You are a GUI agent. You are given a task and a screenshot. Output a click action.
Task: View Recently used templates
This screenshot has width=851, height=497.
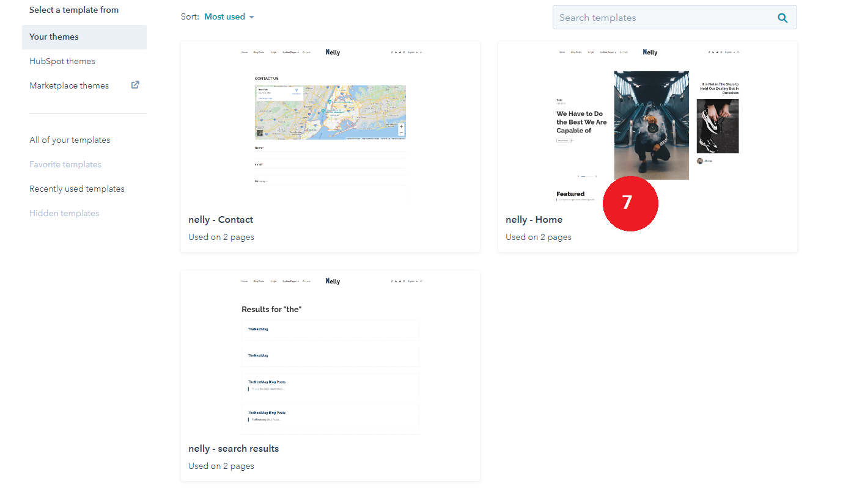tap(77, 189)
